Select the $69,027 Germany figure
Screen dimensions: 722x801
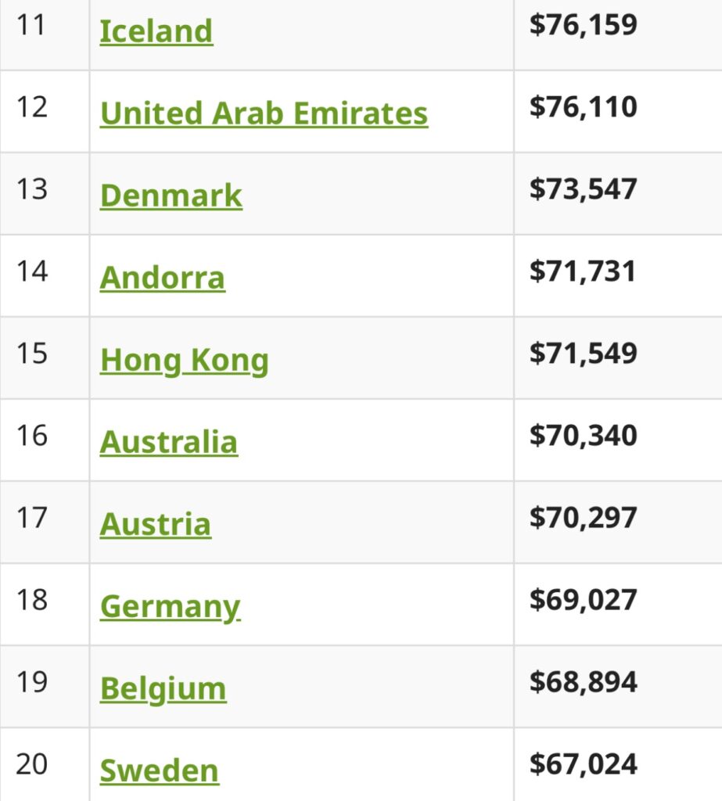click(x=584, y=600)
